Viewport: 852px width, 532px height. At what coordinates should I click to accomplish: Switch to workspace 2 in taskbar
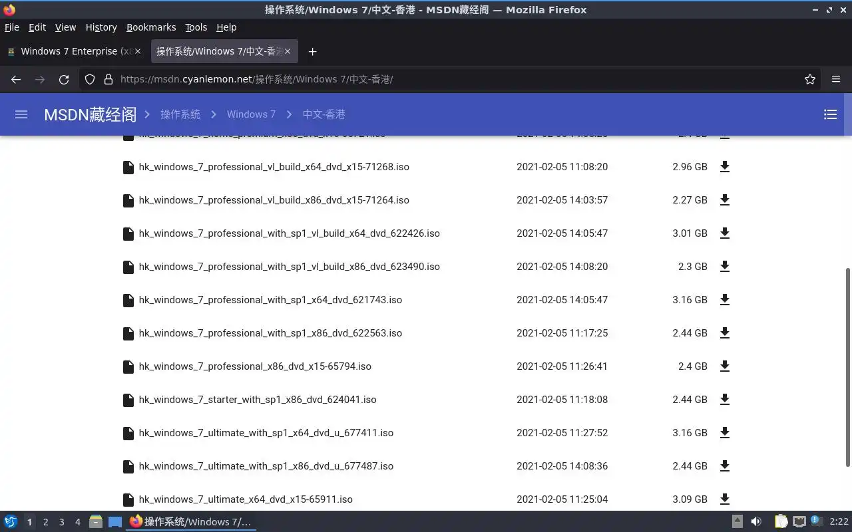(45, 522)
